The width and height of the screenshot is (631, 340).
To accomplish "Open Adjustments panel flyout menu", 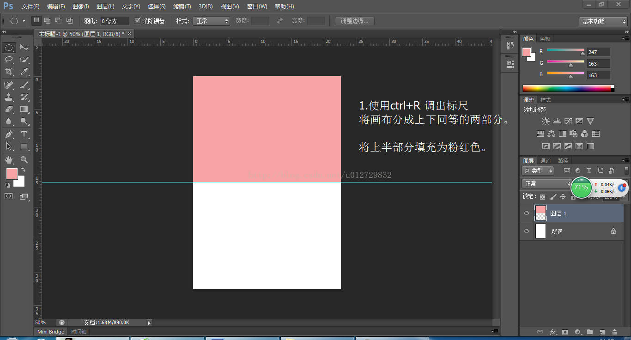I will pos(625,100).
